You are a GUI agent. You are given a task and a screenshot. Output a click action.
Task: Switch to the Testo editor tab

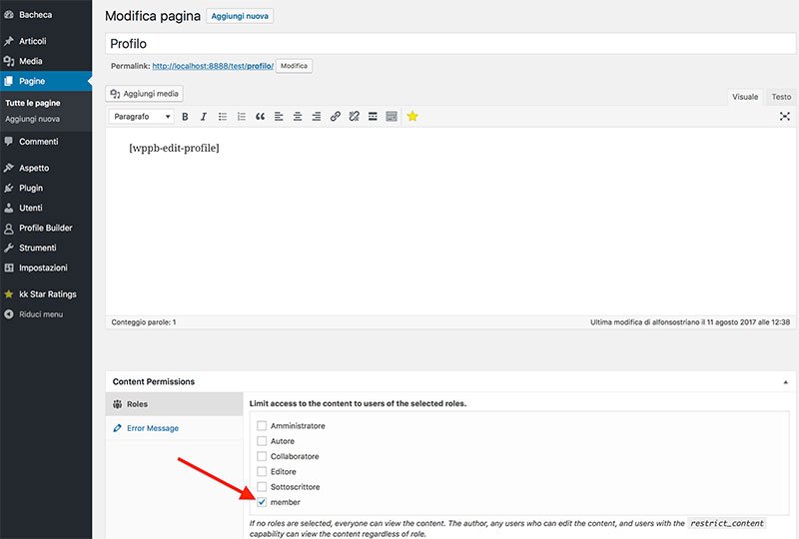coord(781,97)
